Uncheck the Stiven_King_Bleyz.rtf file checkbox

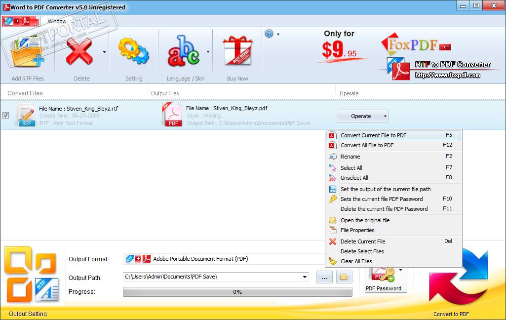pos(5,115)
